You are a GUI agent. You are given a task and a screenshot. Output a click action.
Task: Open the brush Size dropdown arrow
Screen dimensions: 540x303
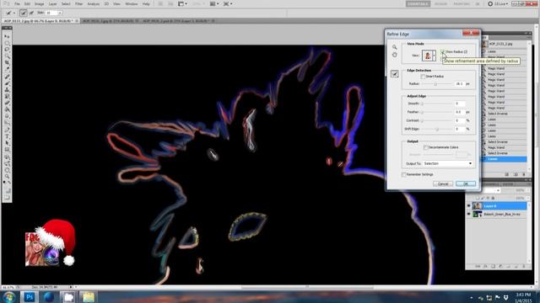[x=60, y=13]
